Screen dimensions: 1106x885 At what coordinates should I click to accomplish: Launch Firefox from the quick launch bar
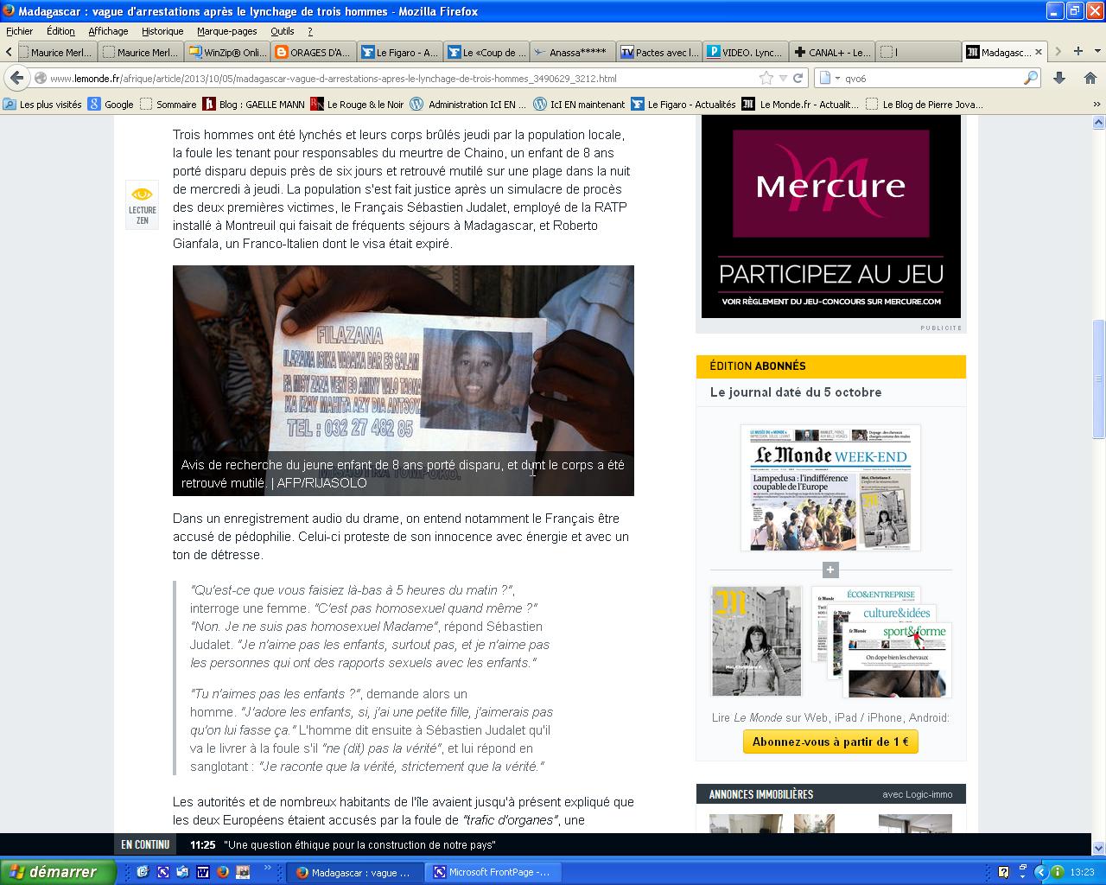(x=222, y=872)
